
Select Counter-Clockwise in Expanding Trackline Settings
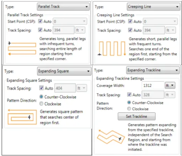(x=129, y=102)
